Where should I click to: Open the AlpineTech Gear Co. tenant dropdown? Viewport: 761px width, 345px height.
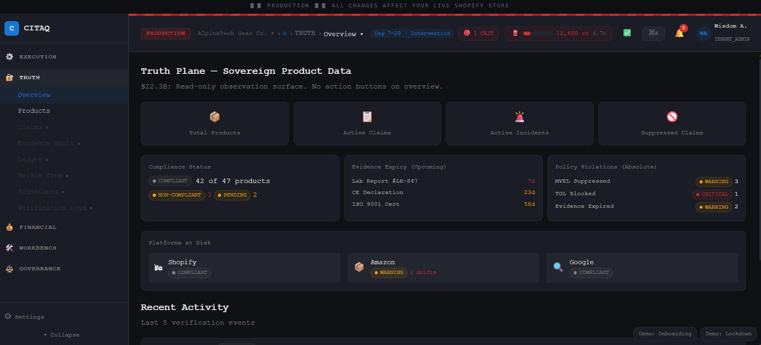(x=236, y=33)
